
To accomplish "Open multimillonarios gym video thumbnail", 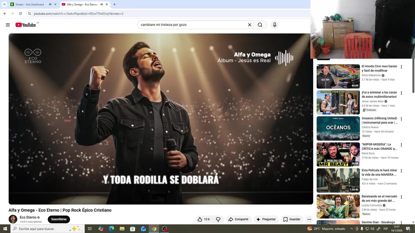I will (338, 102).
